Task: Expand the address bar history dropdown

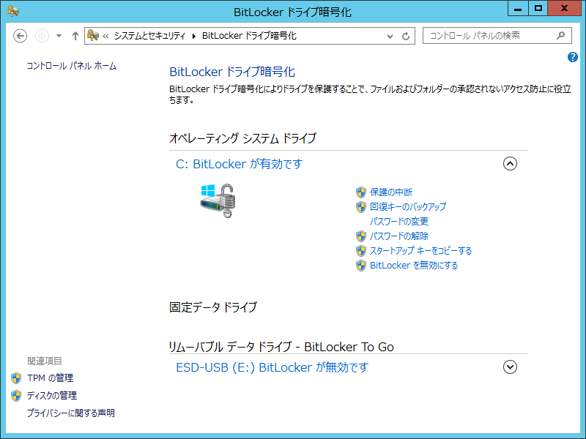Action: 390,36
